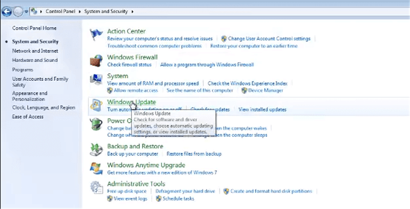Open Backup and Restore heading

(135, 146)
